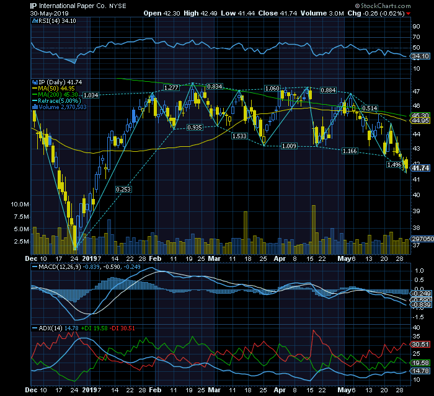Click the candlestick icon beside IP (Daily)

coord(35,82)
